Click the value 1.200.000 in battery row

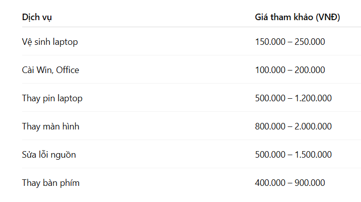click(x=313, y=98)
